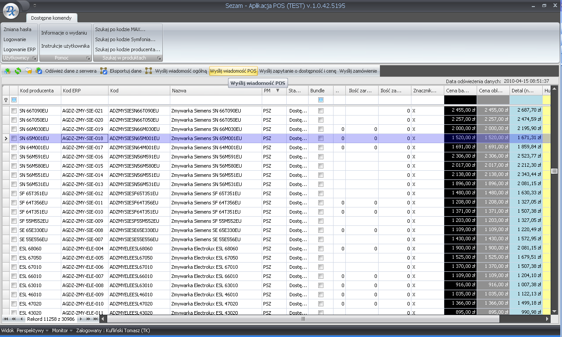
Task: Toggle Bundle filter checkbox in filter row
Action: [x=321, y=100]
